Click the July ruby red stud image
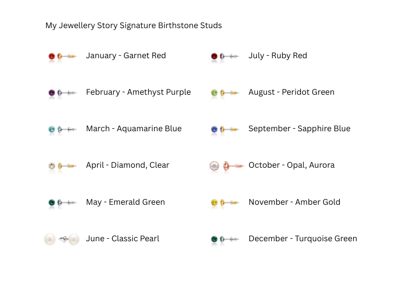 point(225,56)
